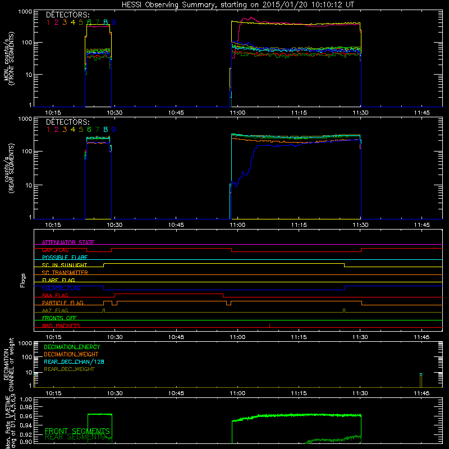
Task: Select red detector 1 in front segments legend
Action: [x=48, y=22]
